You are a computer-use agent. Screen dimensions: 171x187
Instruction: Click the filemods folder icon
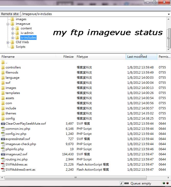click(x=3, y=73)
